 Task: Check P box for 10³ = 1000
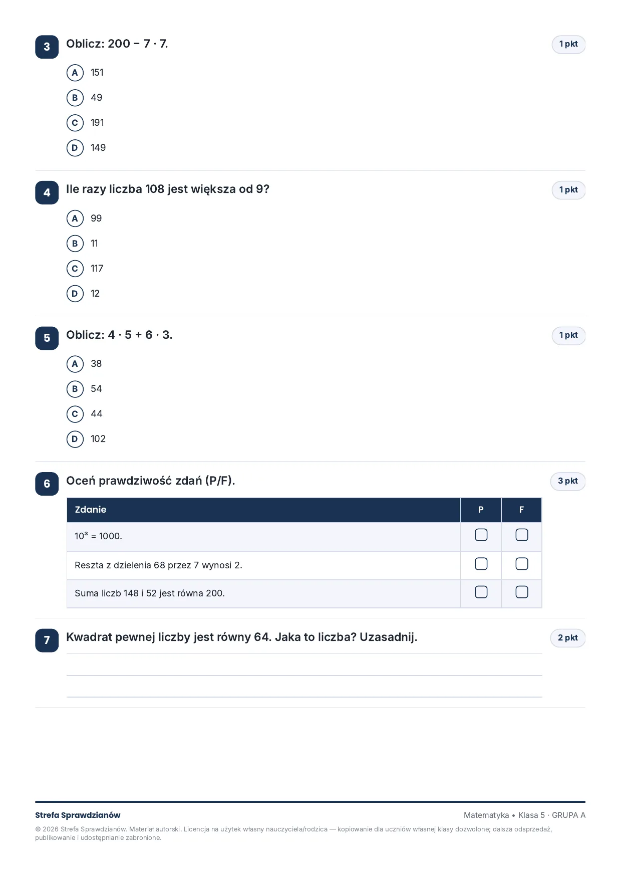point(481,535)
